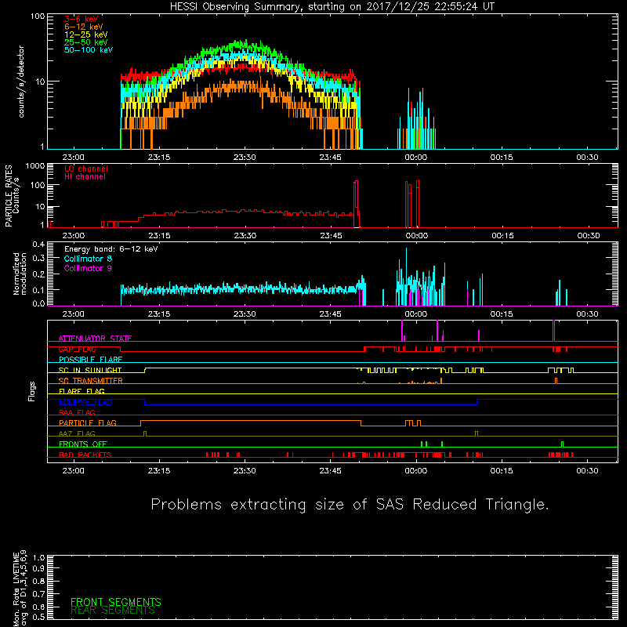The width and height of the screenshot is (627, 627).
Task: Click the 100 y-axis value on the counts panel
Action: [x=38, y=16]
